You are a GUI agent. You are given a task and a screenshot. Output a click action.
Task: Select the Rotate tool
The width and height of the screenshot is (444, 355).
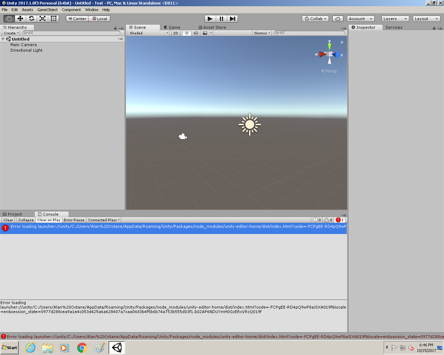coord(31,19)
